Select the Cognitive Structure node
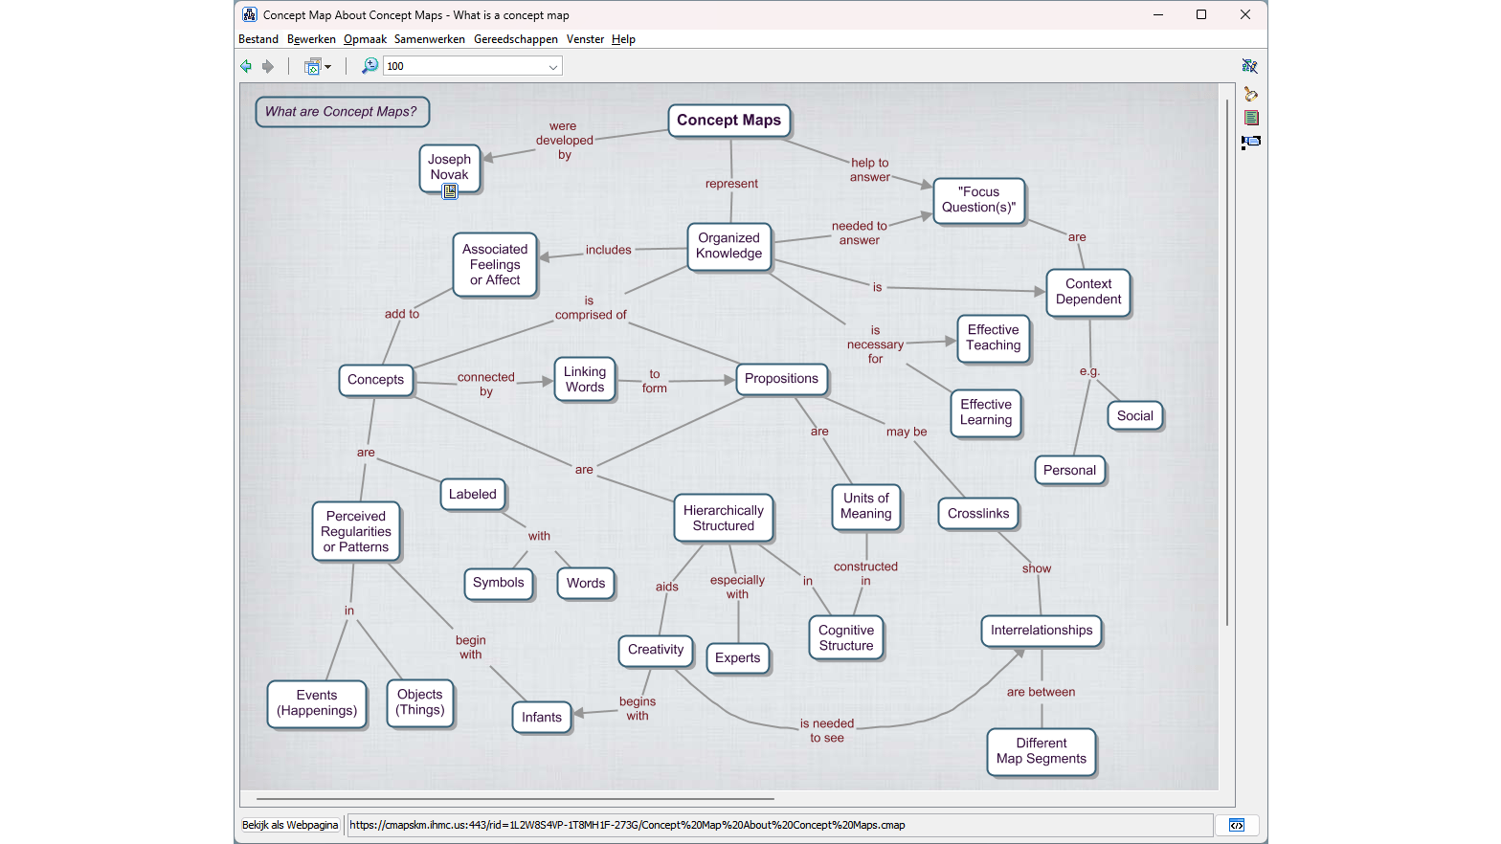 (846, 638)
